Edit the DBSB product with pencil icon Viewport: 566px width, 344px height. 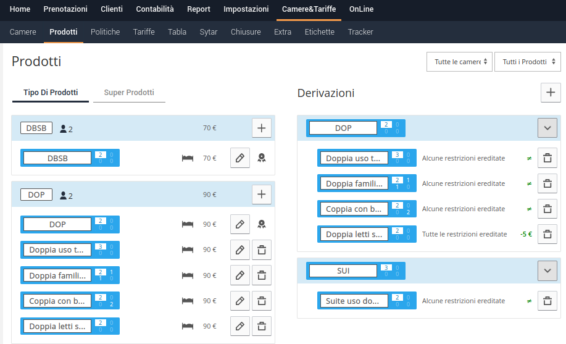[239, 158]
